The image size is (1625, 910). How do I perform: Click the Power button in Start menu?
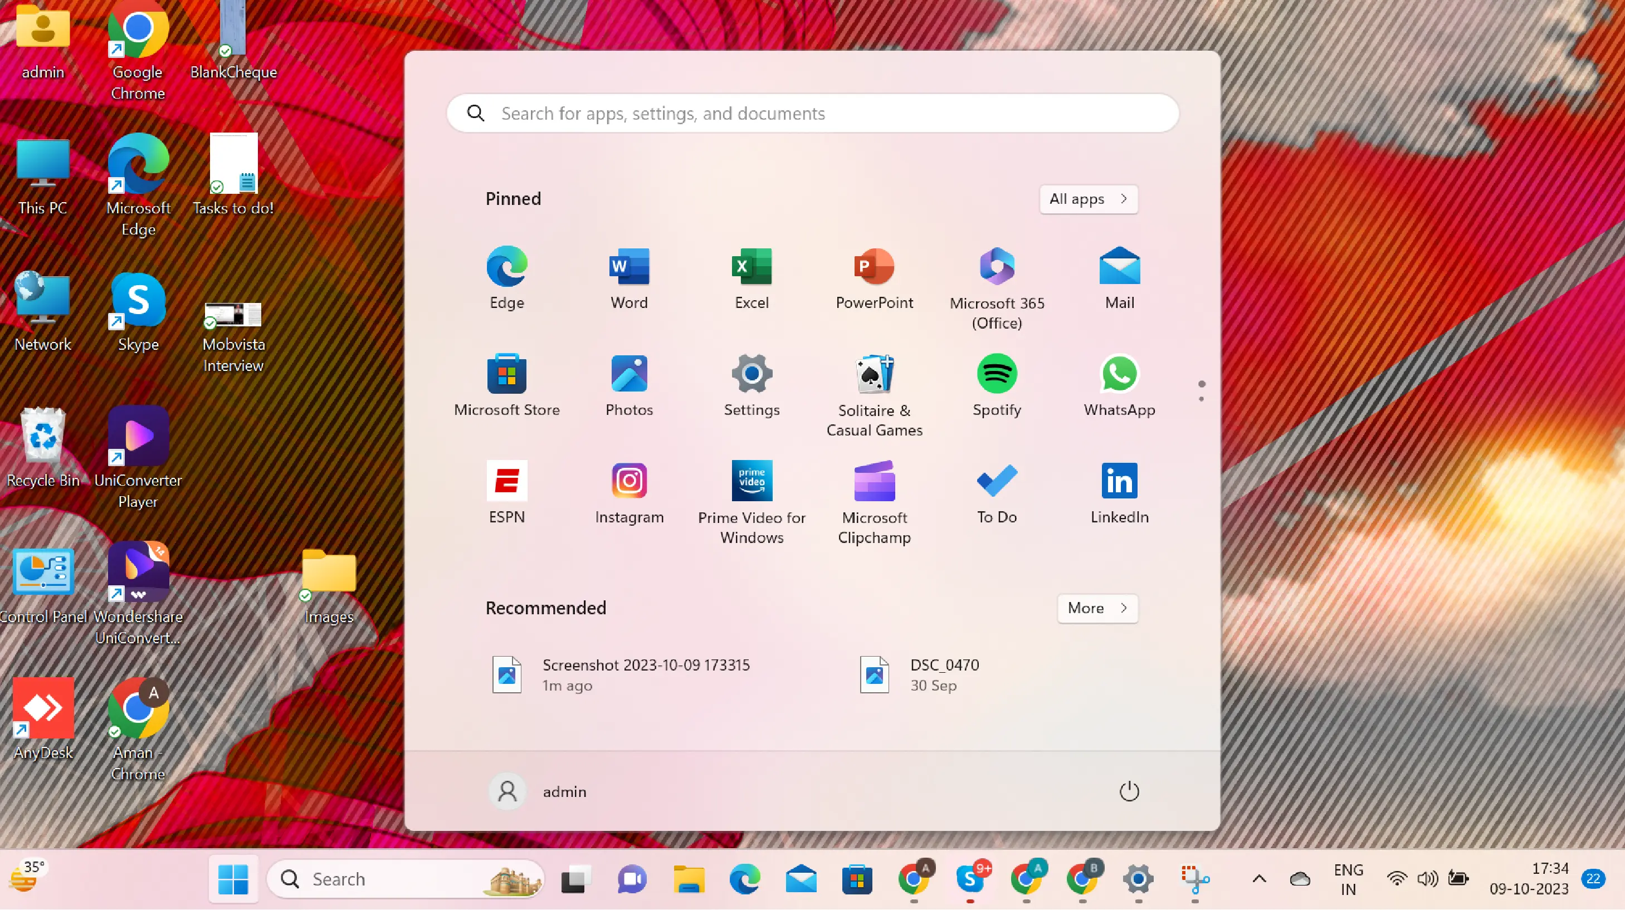[x=1129, y=791]
